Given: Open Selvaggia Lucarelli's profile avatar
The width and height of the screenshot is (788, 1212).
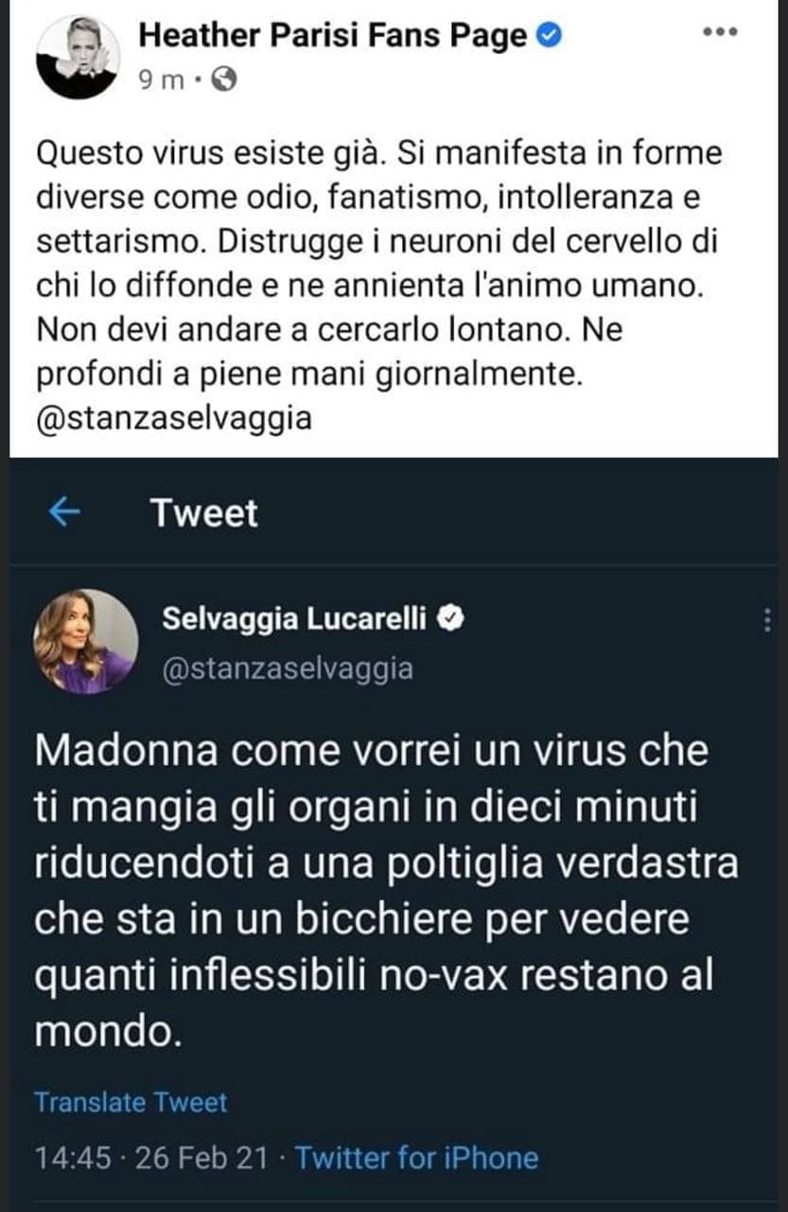Looking at the screenshot, I should (x=85, y=641).
